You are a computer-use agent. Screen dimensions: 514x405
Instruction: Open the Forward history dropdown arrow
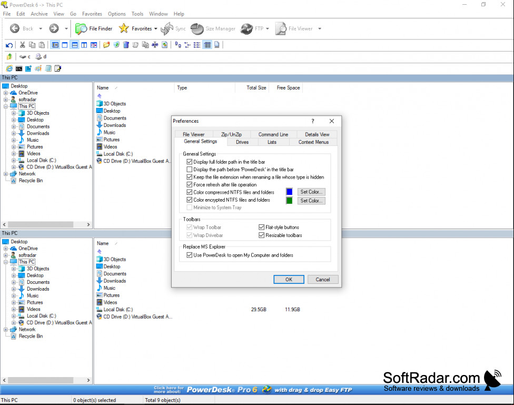click(66, 28)
